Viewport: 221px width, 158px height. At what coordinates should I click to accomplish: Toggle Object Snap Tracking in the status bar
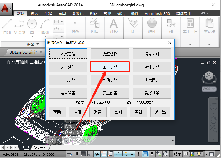[x=118, y=154]
